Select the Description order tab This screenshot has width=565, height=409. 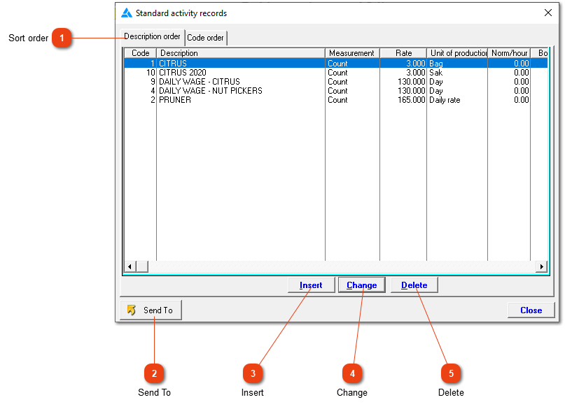[153, 36]
